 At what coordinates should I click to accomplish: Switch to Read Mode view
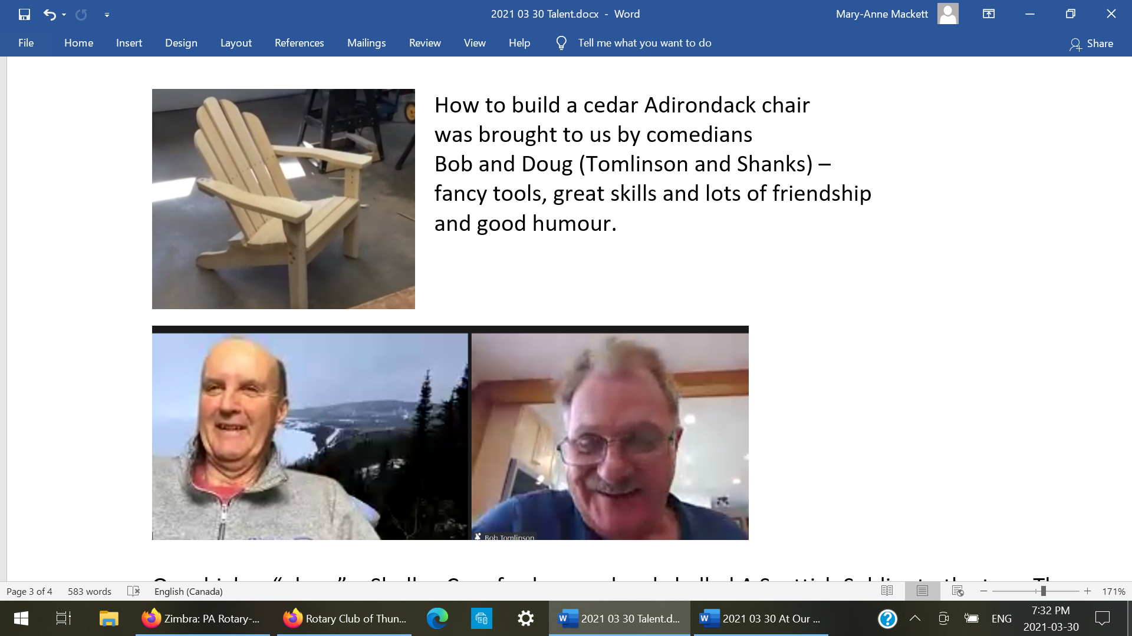point(887,591)
